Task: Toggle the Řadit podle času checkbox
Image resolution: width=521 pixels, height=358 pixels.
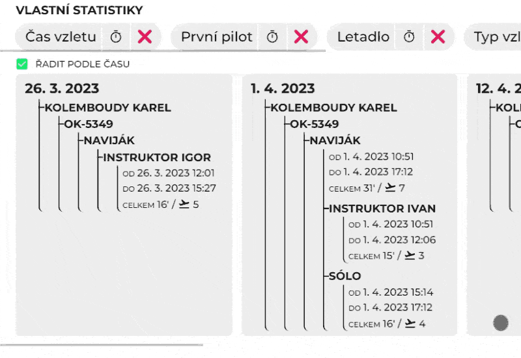Action: (22, 64)
